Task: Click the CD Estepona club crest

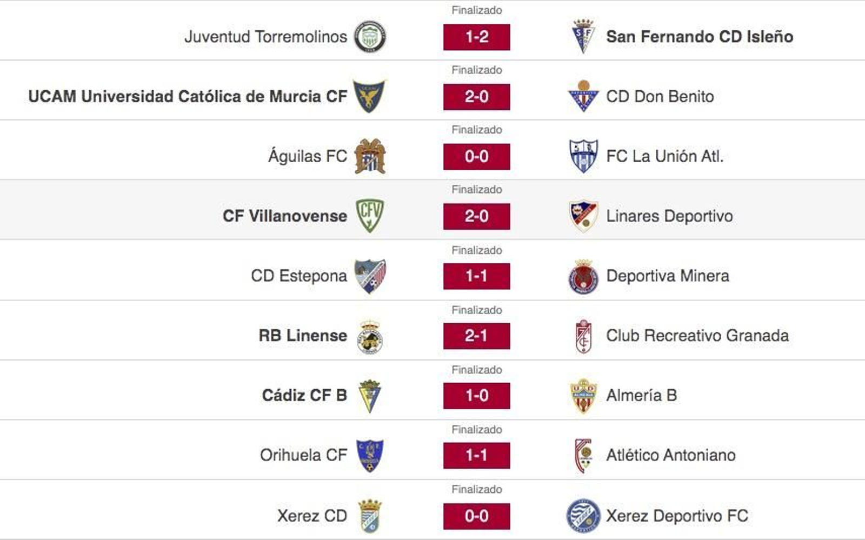Action: [x=371, y=276]
